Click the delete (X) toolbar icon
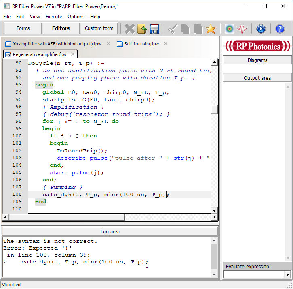The image size is (293, 289). [129, 29]
